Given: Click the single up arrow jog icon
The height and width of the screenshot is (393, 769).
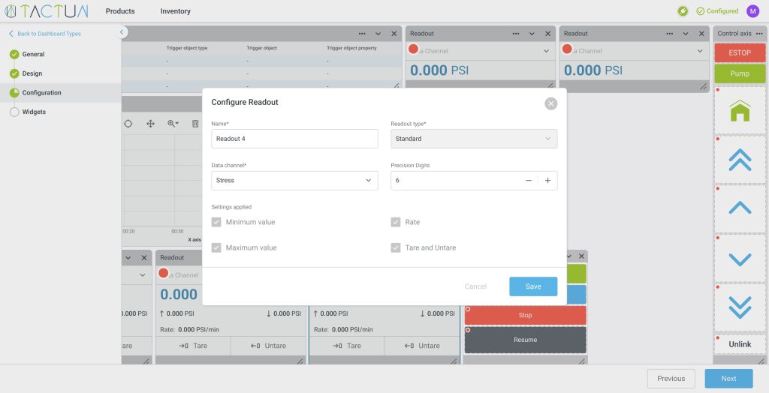Looking at the screenshot, I should [740, 208].
